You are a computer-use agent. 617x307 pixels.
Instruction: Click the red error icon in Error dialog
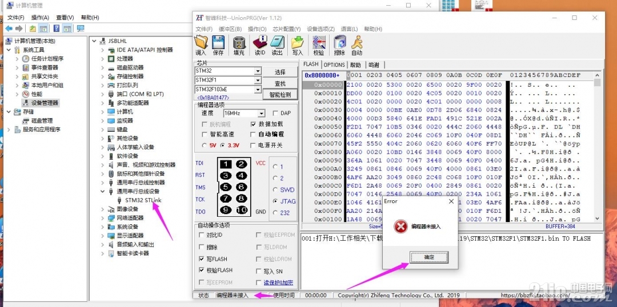(400, 227)
